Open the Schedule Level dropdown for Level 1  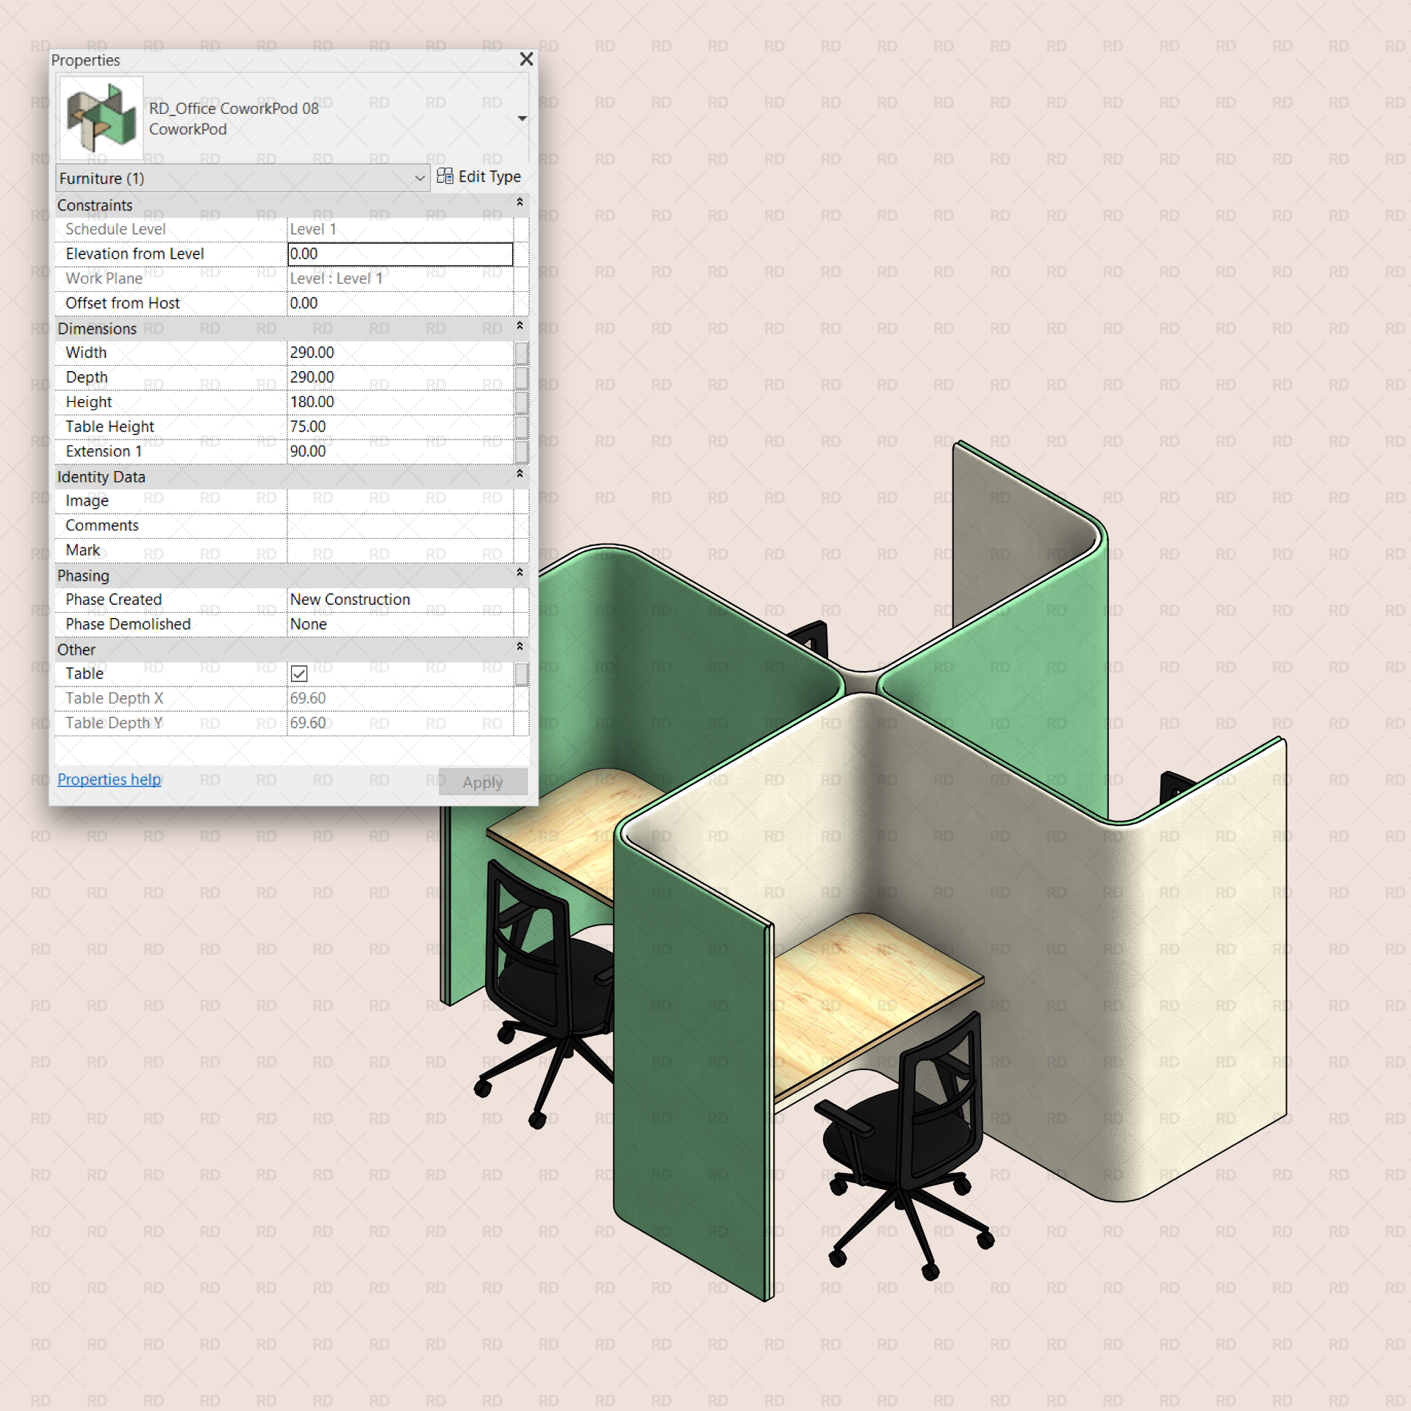point(401,229)
